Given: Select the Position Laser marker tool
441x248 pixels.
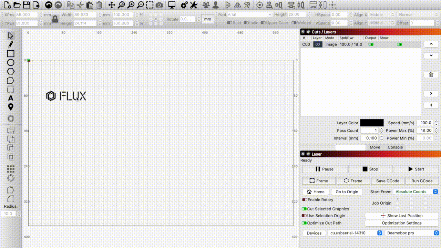Looking at the screenshot, I should pos(11,107).
